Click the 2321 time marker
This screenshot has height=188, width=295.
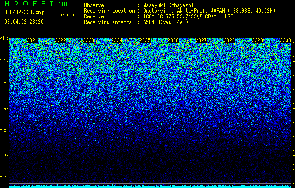coord(32,40)
